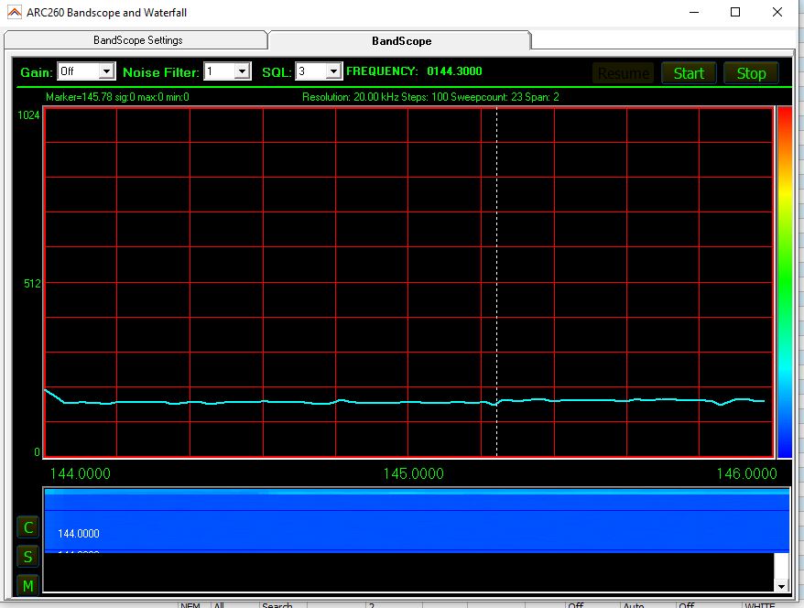Open the Gain dropdown
This screenshot has height=608, width=804.
pos(106,71)
